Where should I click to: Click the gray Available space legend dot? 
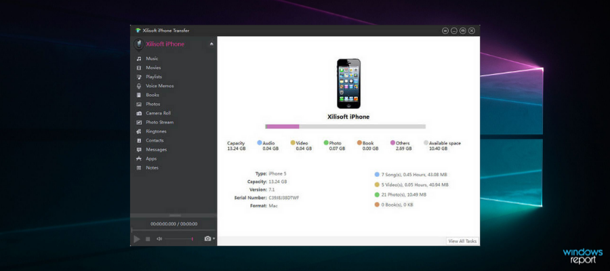pyautogui.click(x=426, y=143)
